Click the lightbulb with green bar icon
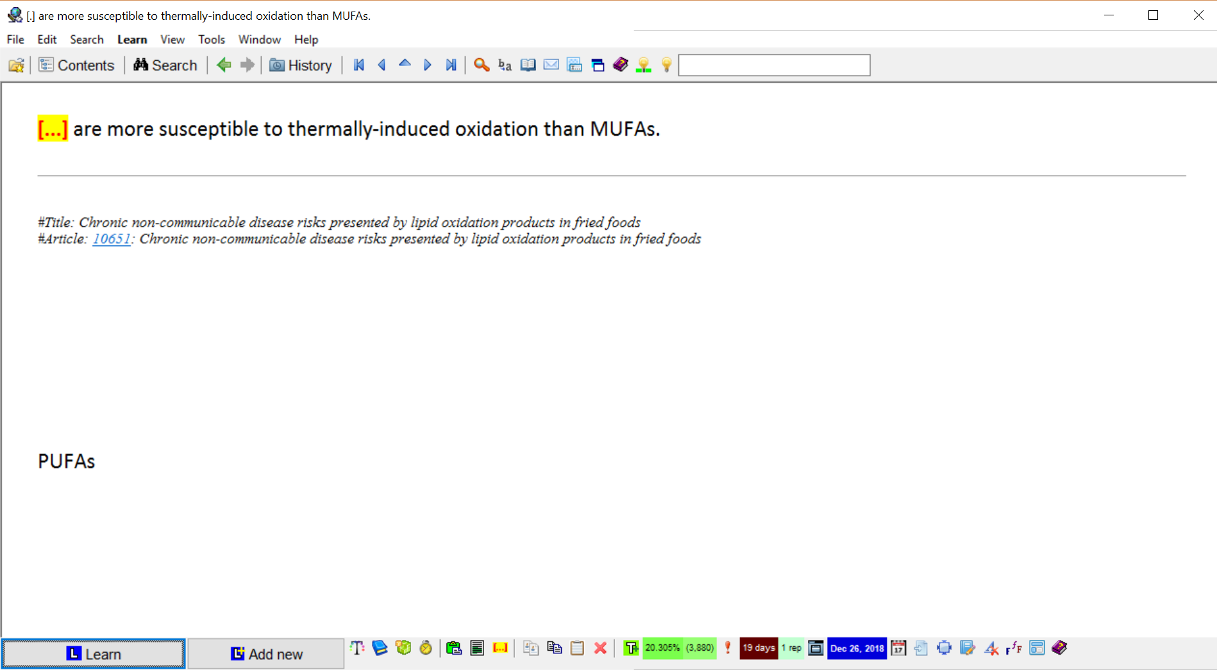Image resolution: width=1217 pixels, height=670 pixels. (644, 65)
